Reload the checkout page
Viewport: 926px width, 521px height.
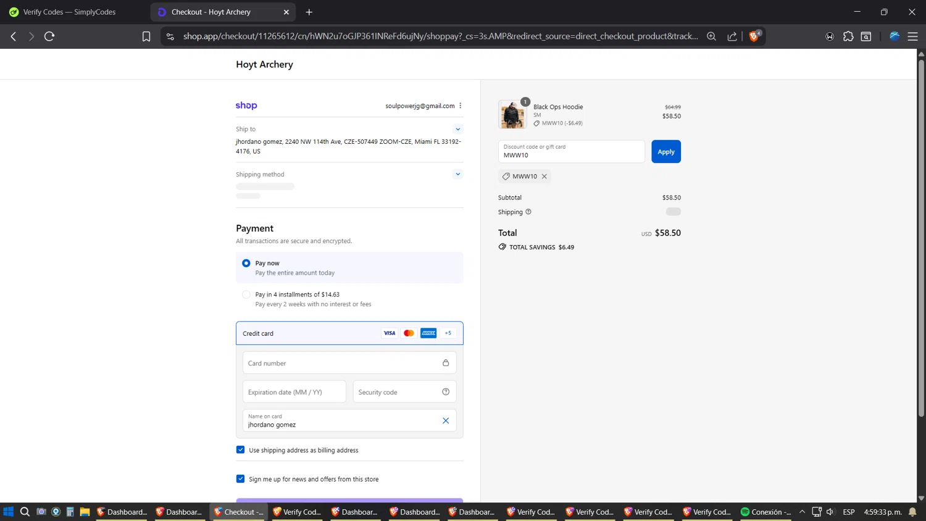[49, 36]
